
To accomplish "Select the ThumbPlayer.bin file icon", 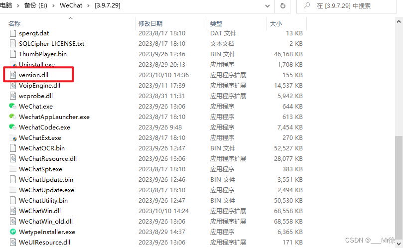I will pos(13,54).
